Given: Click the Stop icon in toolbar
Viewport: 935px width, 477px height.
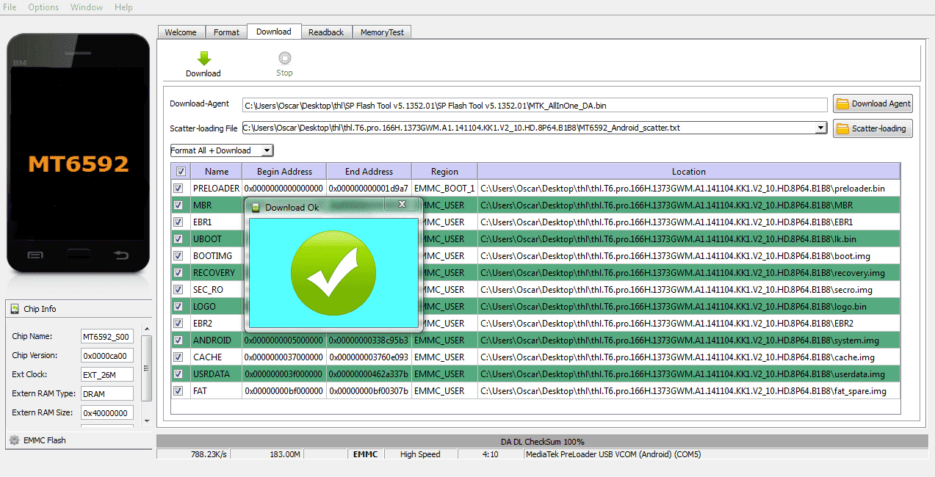Looking at the screenshot, I should coord(285,58).
